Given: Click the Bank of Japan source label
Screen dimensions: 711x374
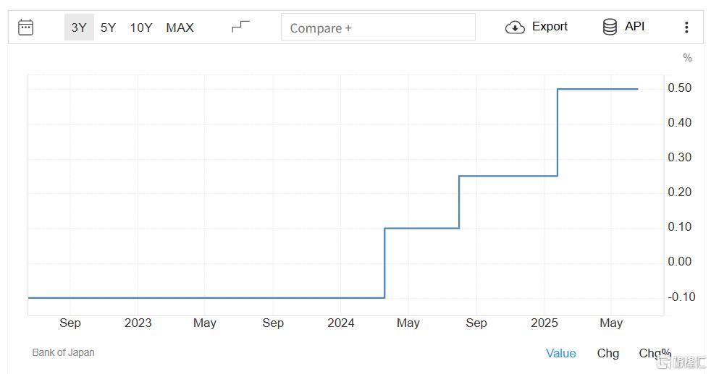Looking at the screenshot, I should [63, 352].
